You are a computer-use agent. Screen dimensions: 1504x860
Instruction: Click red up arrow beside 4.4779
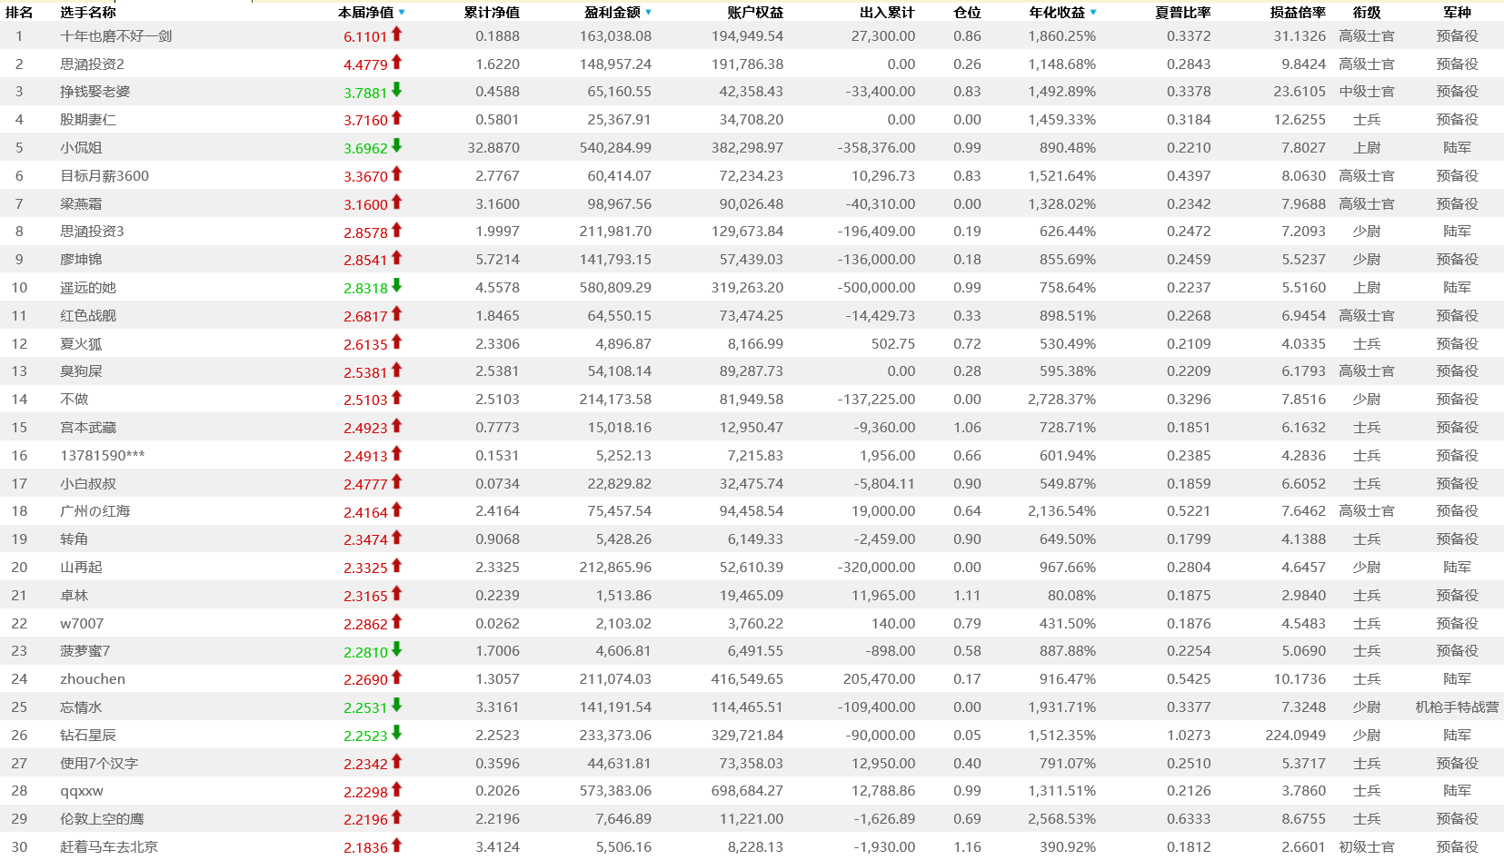pyautogui.click(x=396, y=63)
